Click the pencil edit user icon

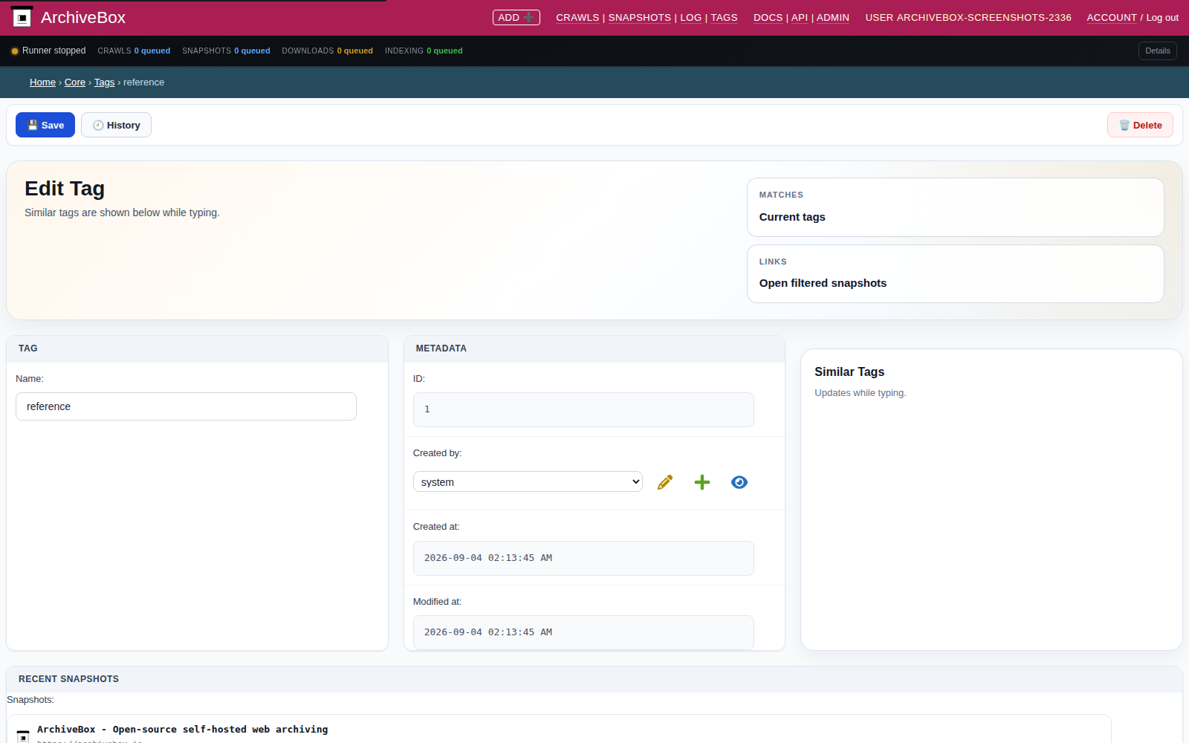(x=665, y=482)
